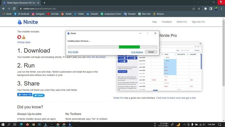Open Microsoft Edge from the taskbar

click(x=21, y=125)
